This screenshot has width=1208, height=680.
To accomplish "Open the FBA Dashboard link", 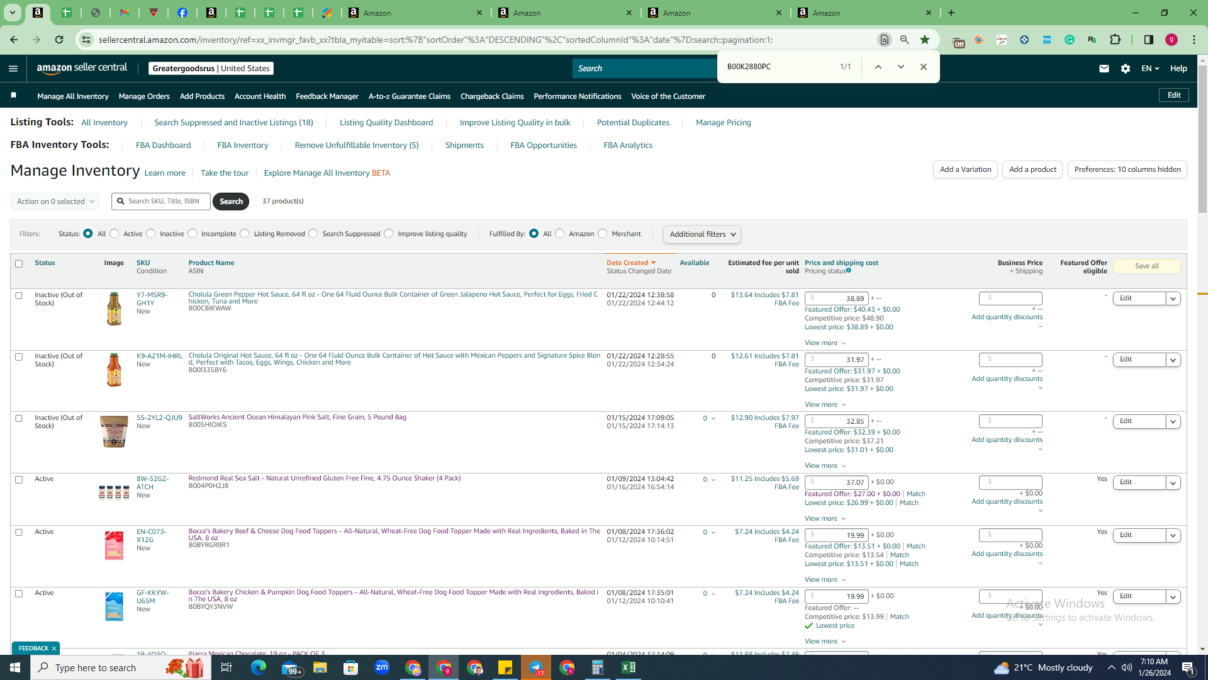I will pyautogui.click(x=163, y=145).
